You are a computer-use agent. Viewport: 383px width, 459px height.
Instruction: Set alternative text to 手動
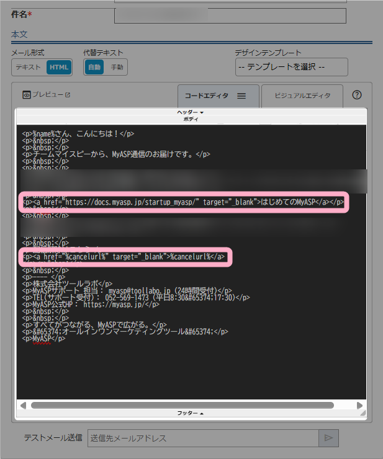pyautogui.click(x=117, y=67)
